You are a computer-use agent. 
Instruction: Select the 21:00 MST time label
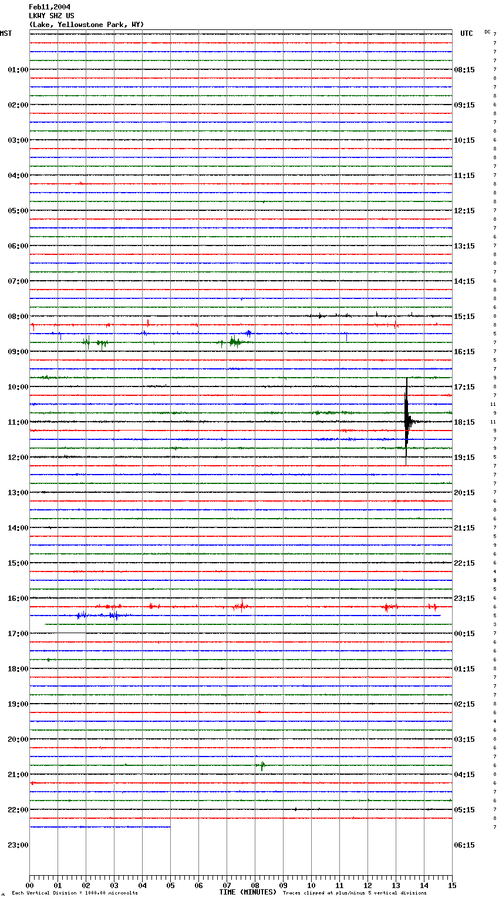coord(18,775)
